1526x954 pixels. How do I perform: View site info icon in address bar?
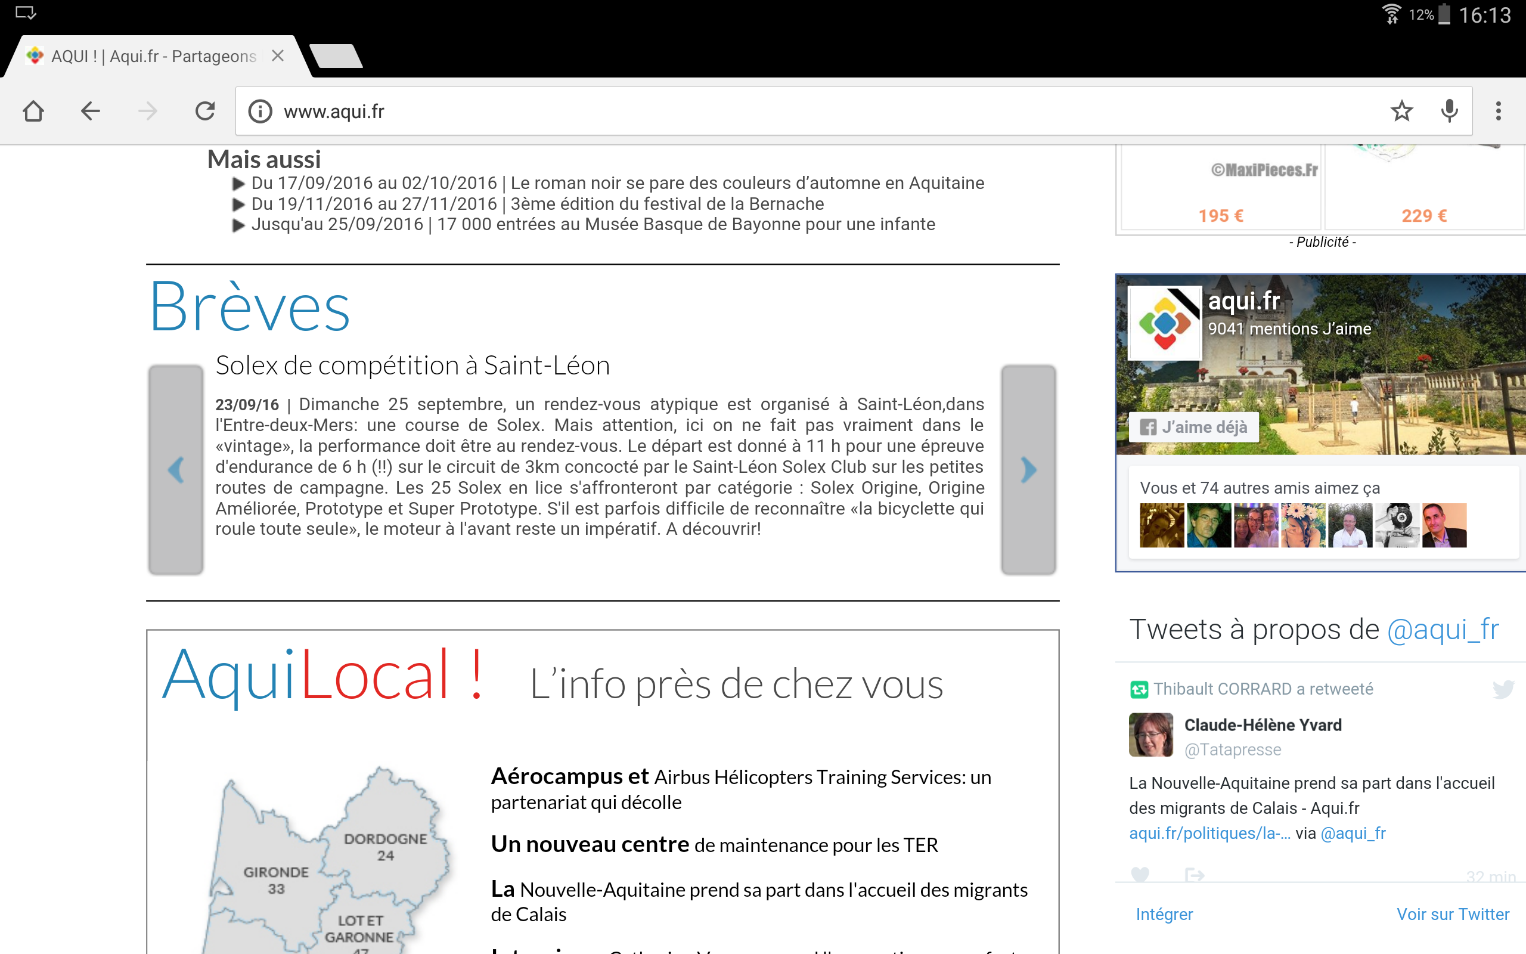click(260, 111)
